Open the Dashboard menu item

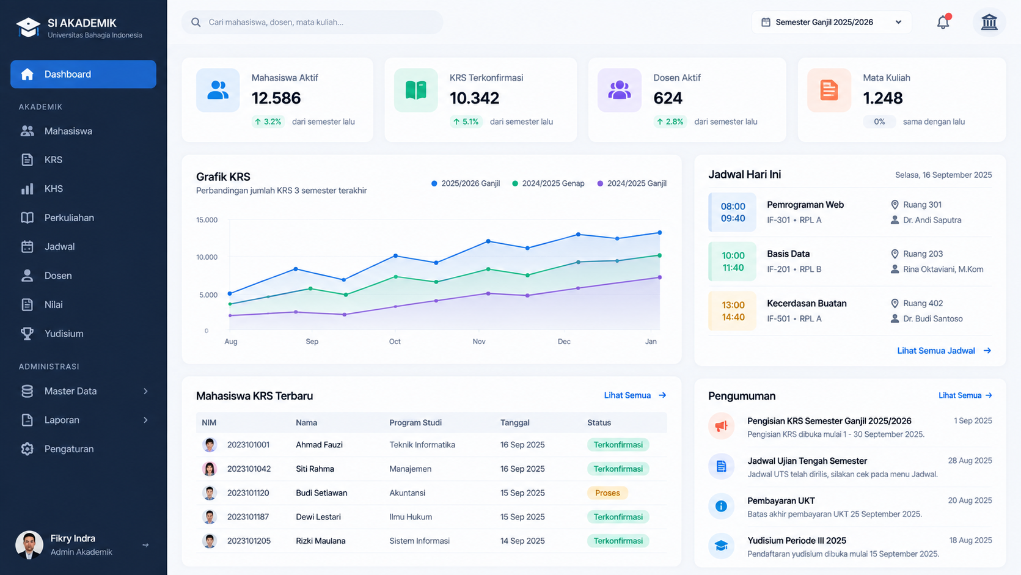pos(83,74)
